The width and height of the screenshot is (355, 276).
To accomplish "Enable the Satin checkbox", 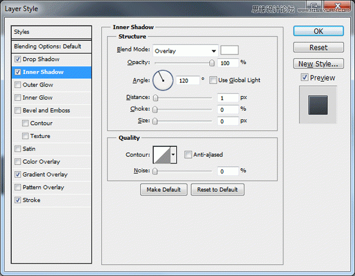I will [x=18, y=149].
